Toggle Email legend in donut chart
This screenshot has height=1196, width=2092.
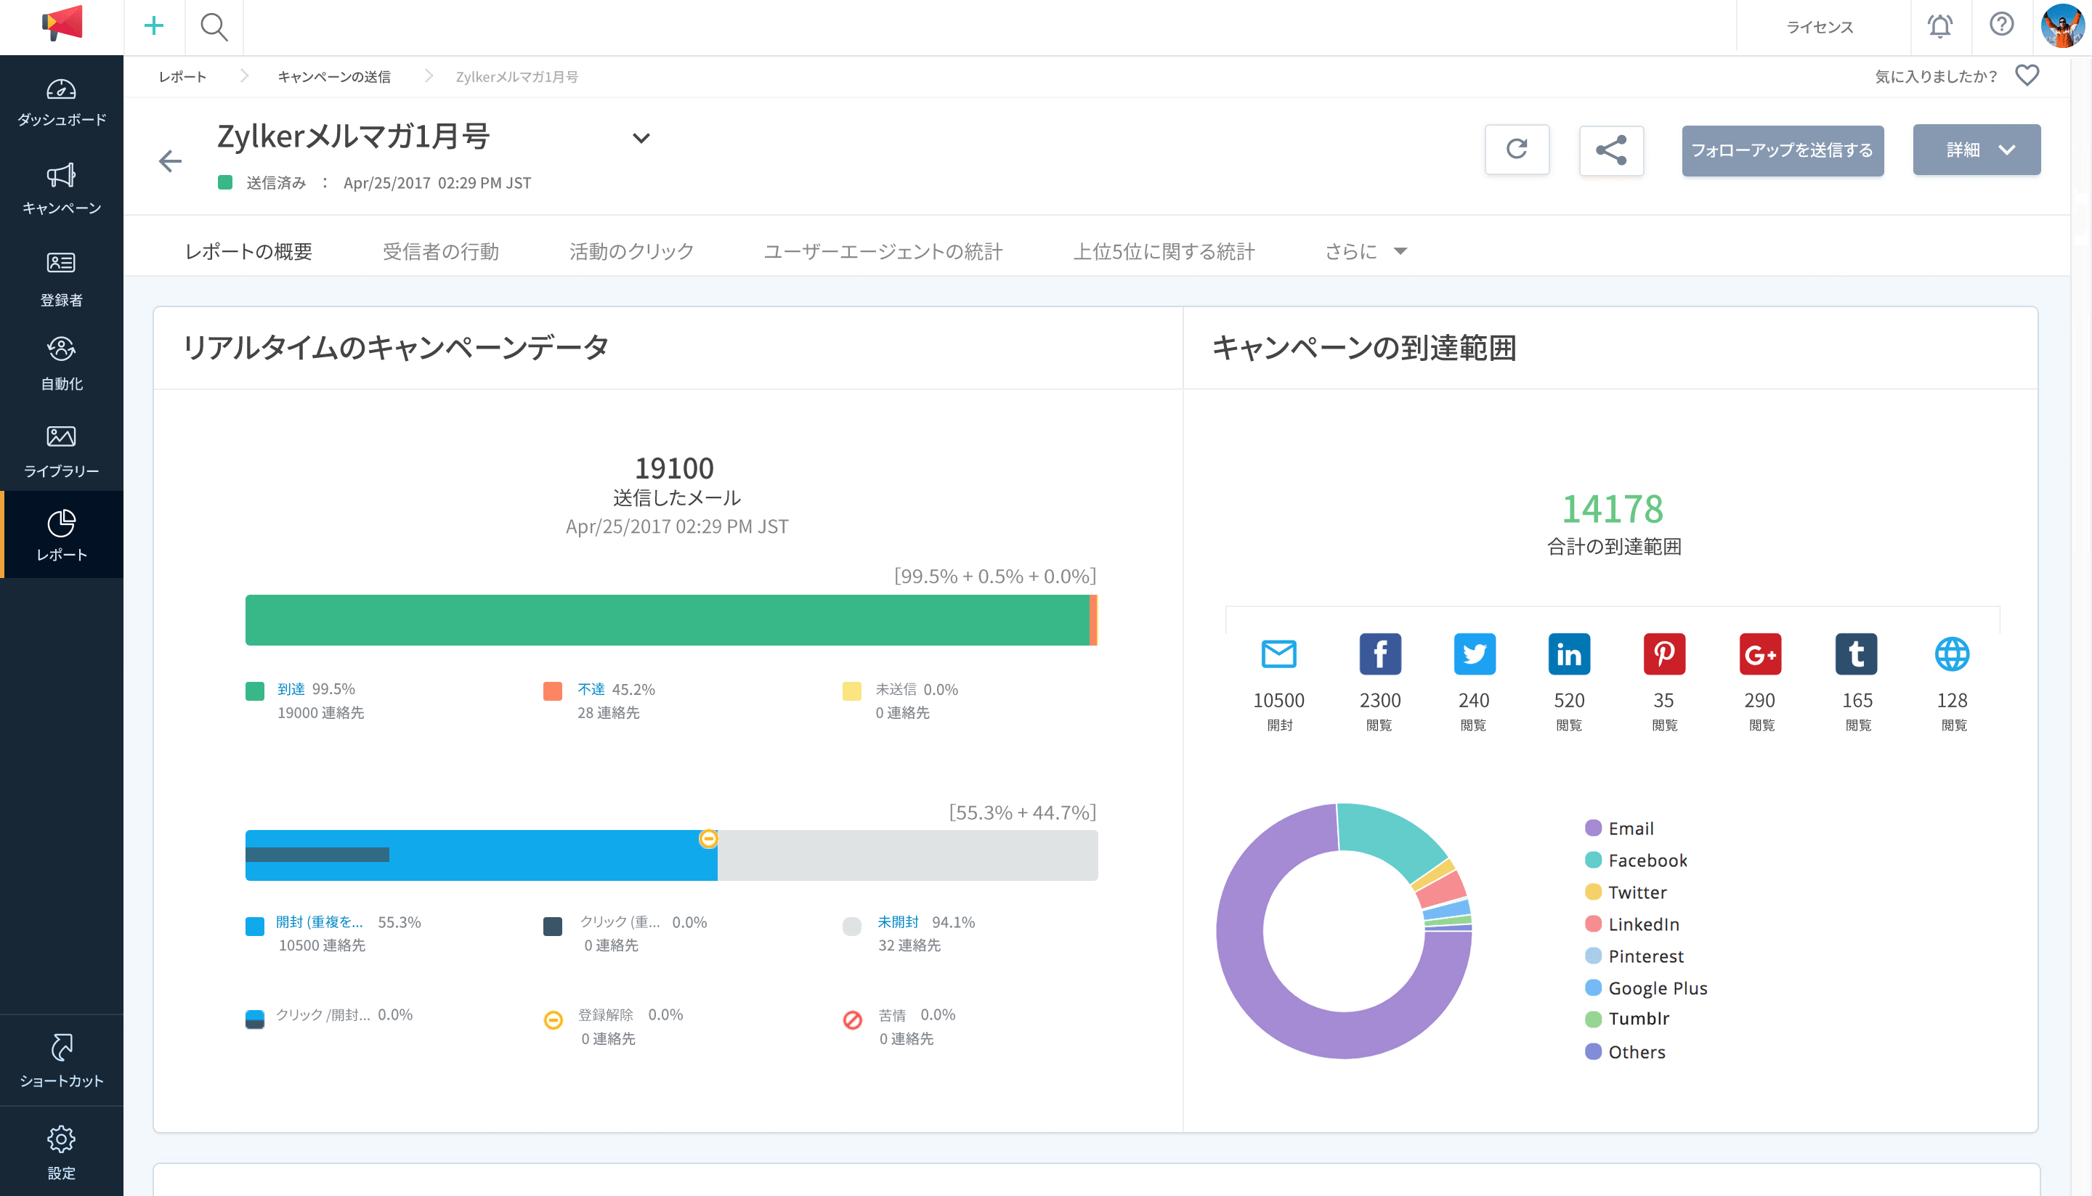point(1618,828)
